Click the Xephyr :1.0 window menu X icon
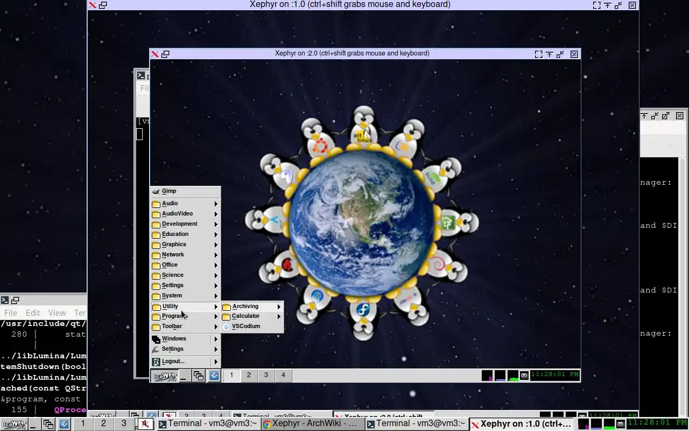This screenshot has height=431, width=689. click(93, 5)
